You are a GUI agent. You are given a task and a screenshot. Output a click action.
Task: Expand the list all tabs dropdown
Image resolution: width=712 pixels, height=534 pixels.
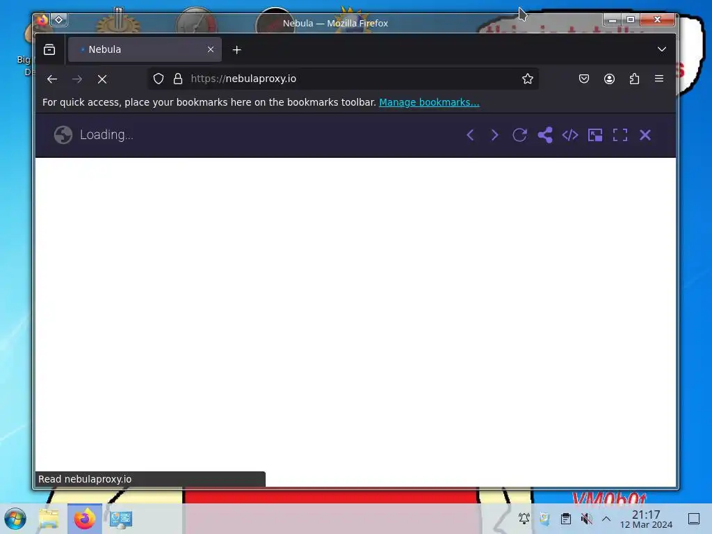click(x=662, y=49)
